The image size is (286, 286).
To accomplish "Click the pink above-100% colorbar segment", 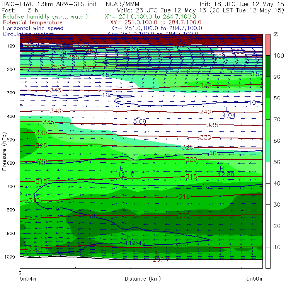I will pyautogui.click(x=268, y=45).
